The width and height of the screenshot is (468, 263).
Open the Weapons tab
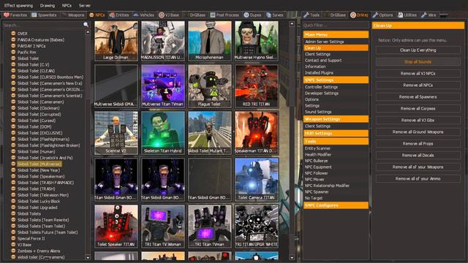pyautogui.click(x=73, y=15)
